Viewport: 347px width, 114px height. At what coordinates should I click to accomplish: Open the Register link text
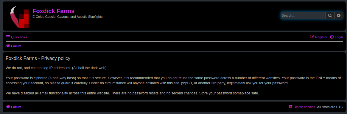(x=321, y=37)
